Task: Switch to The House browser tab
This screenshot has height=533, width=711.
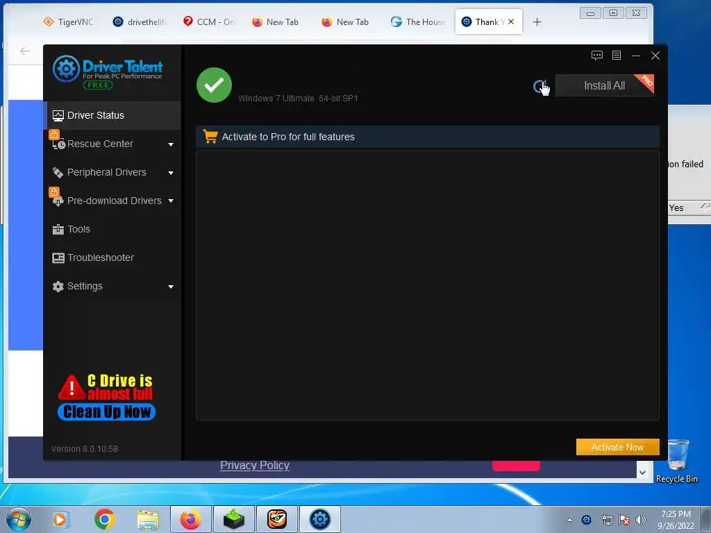Action: tap(418, 22)
